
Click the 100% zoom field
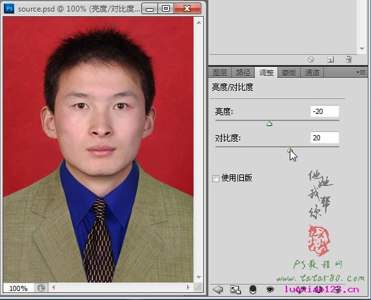click(19, 288)
